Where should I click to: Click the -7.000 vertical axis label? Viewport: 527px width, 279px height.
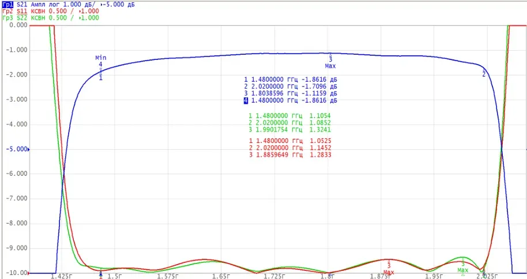click(17, 199)
